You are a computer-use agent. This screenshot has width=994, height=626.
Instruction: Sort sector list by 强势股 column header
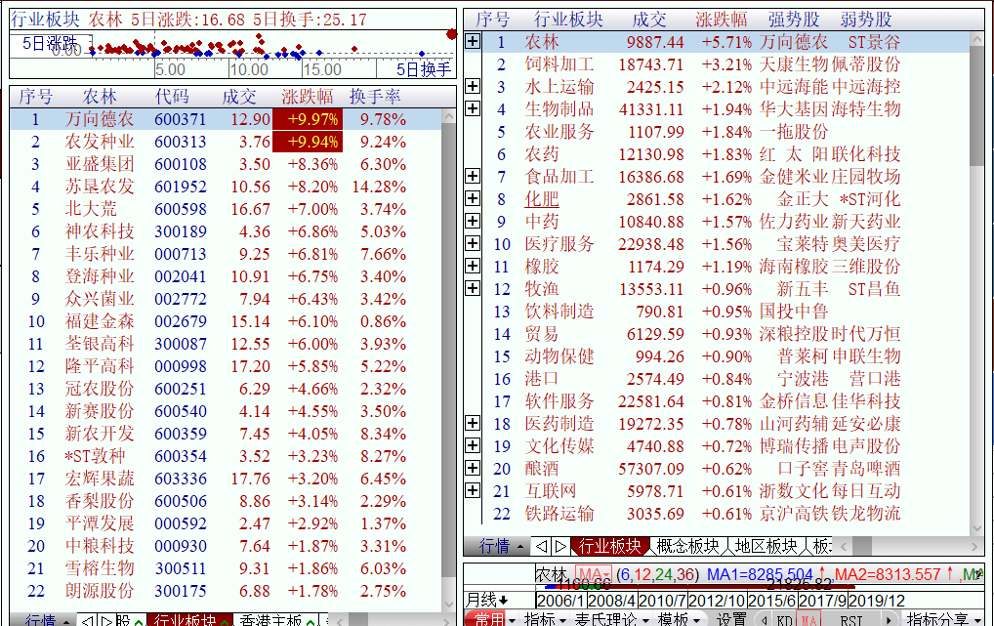coord(794,20)
